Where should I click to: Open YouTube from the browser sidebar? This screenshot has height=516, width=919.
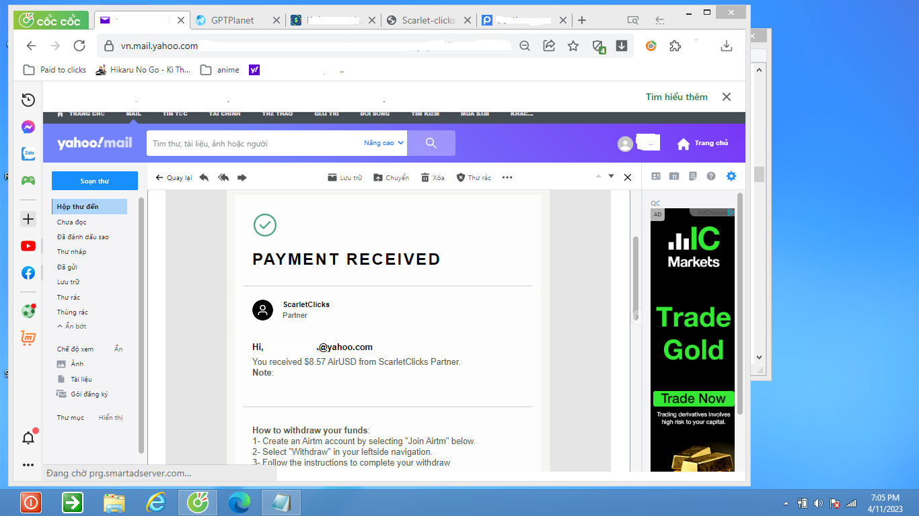click(x=28, y=246)
